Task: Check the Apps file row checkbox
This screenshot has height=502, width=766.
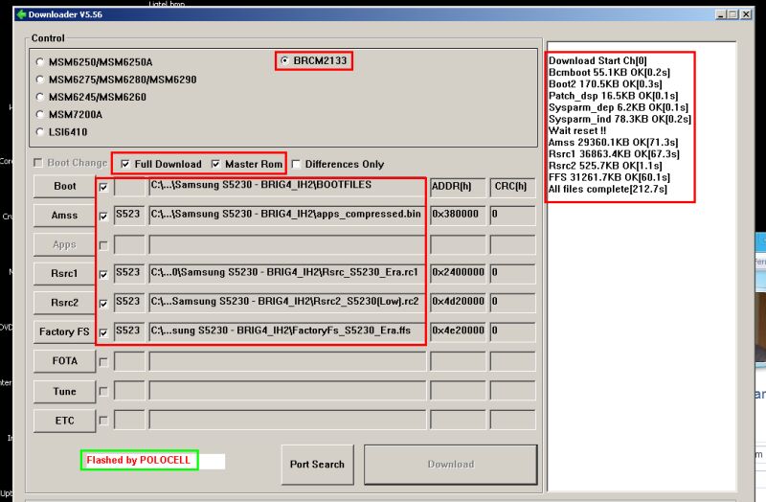Action: tap(103, 245)
